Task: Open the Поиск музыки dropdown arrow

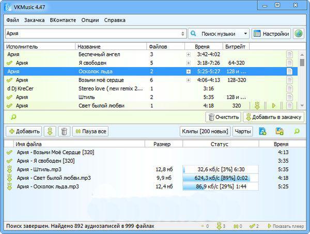Action: [x=245, y=34]
